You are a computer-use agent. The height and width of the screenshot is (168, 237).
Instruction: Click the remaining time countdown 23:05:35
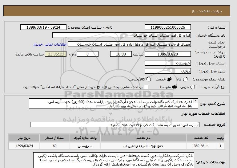click(x=56, y=54)
